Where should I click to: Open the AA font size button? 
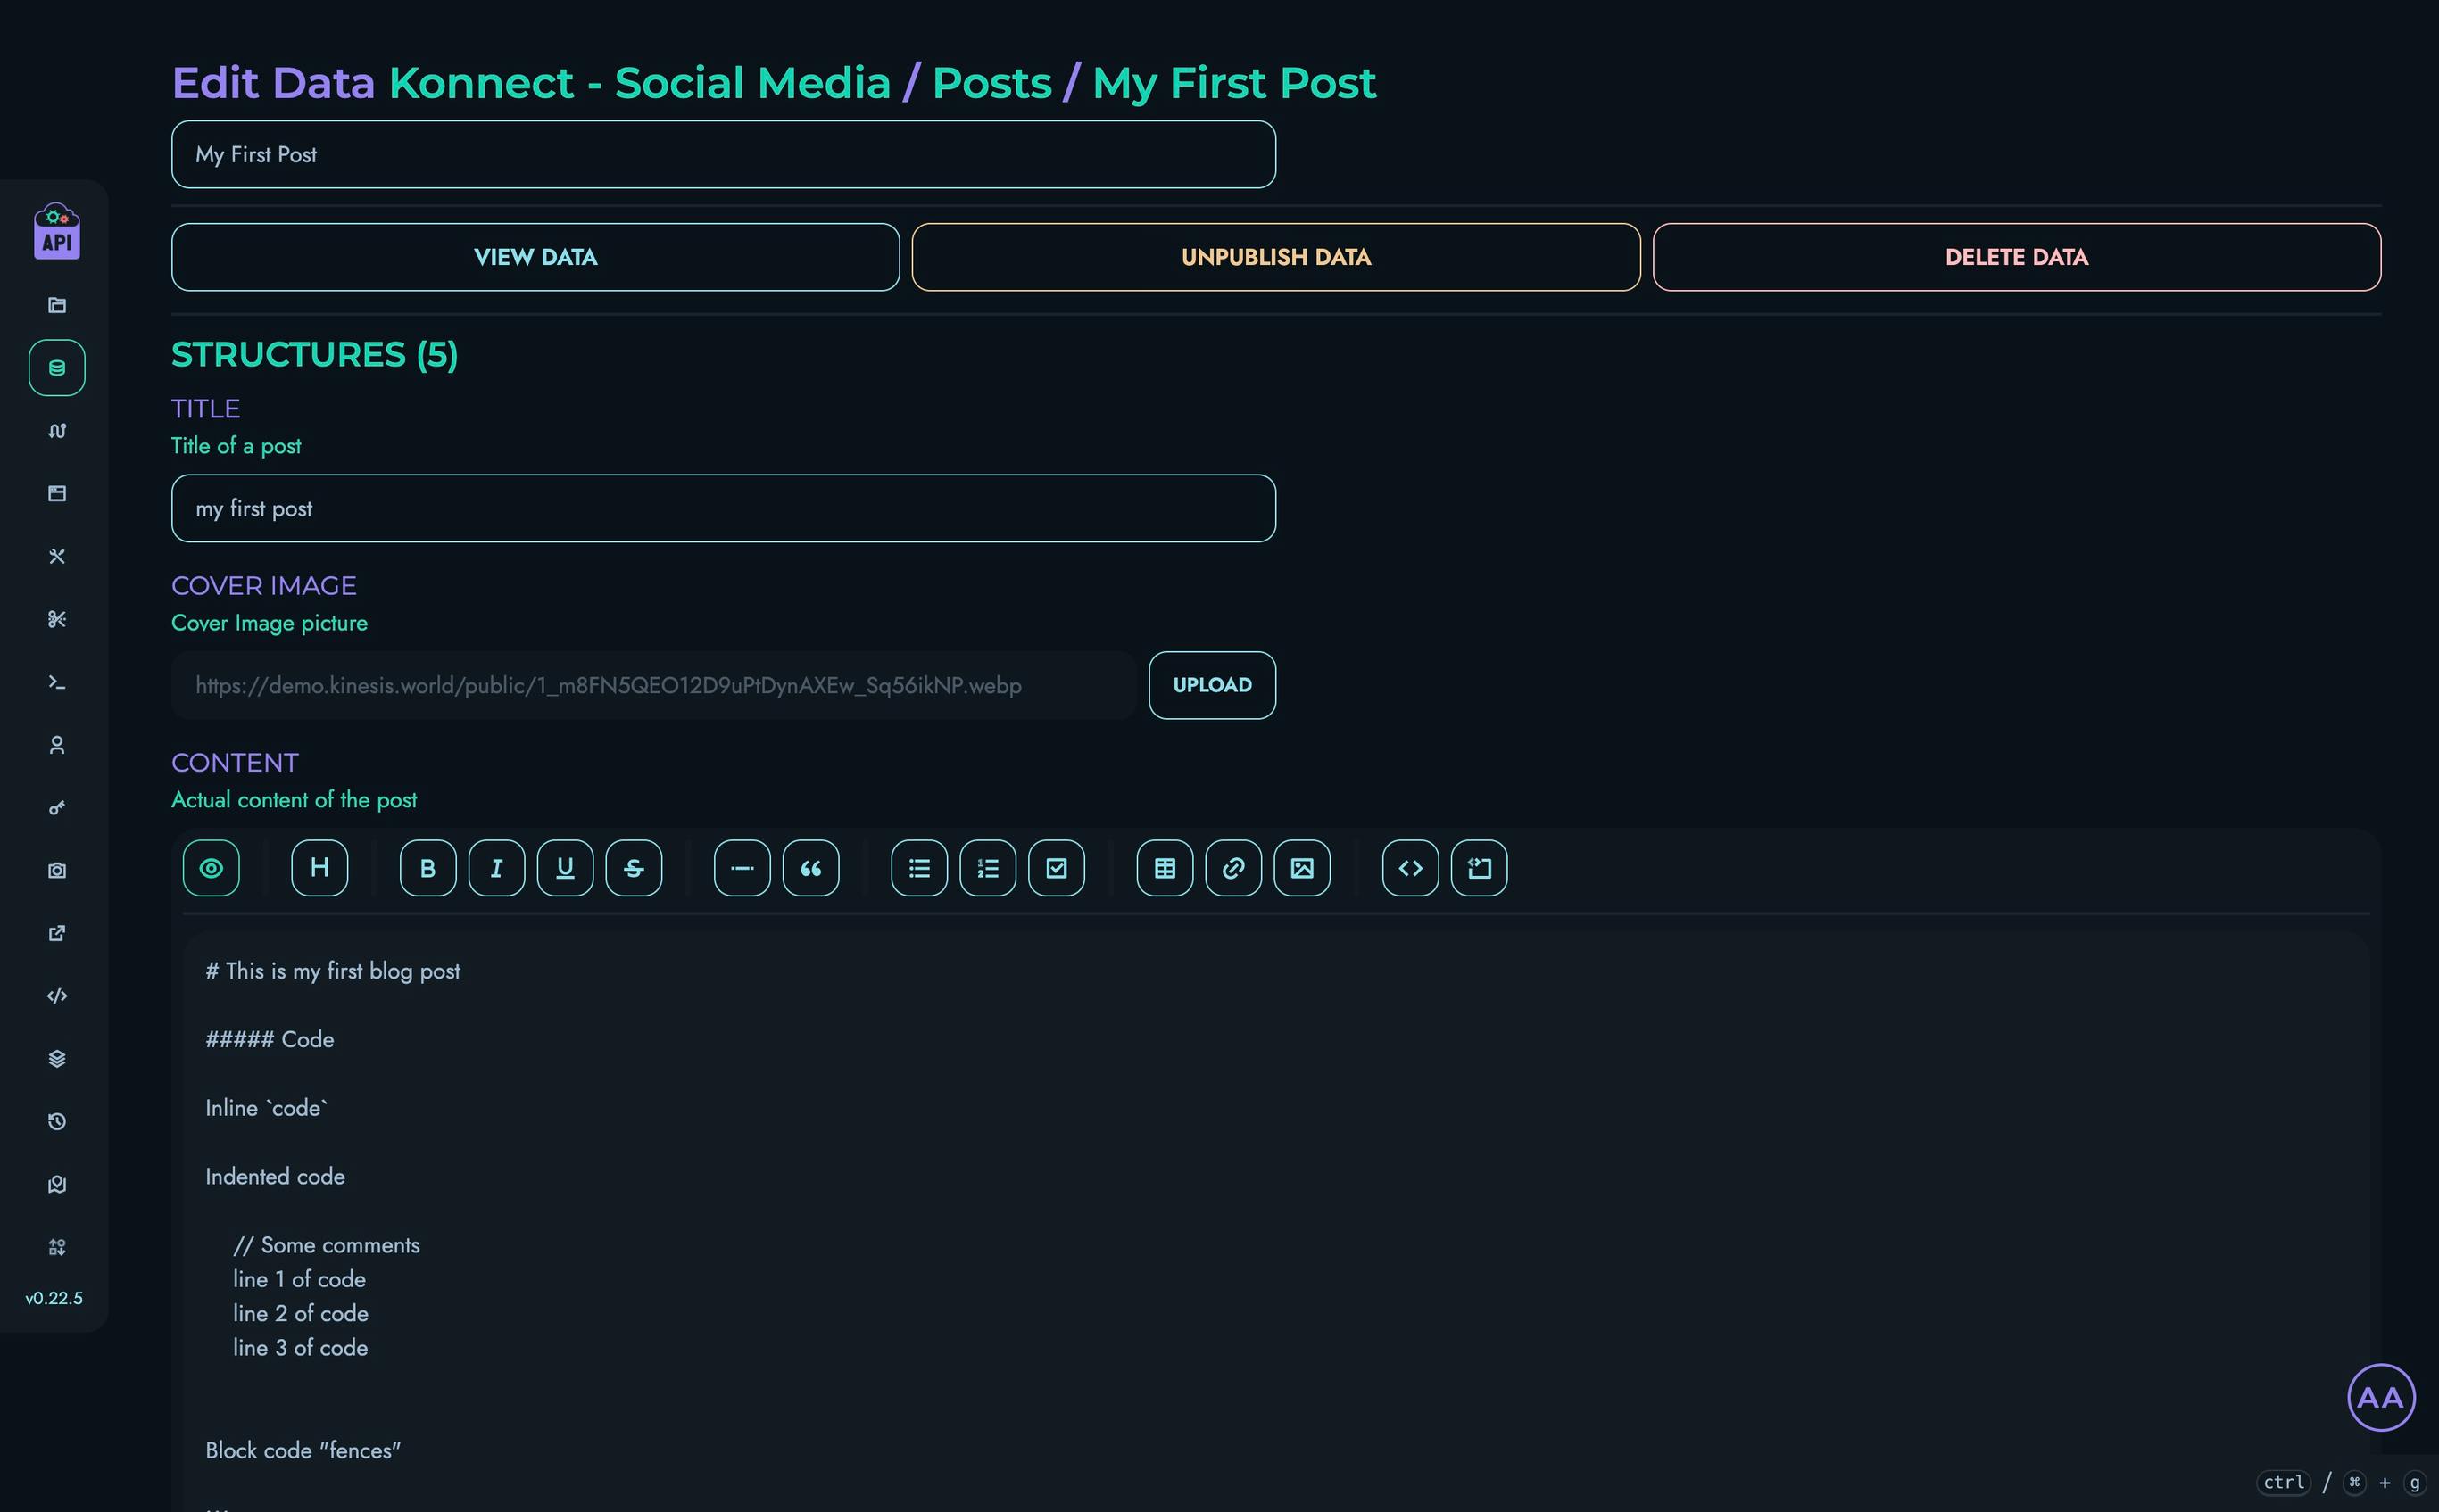tap(2381, 1397)
